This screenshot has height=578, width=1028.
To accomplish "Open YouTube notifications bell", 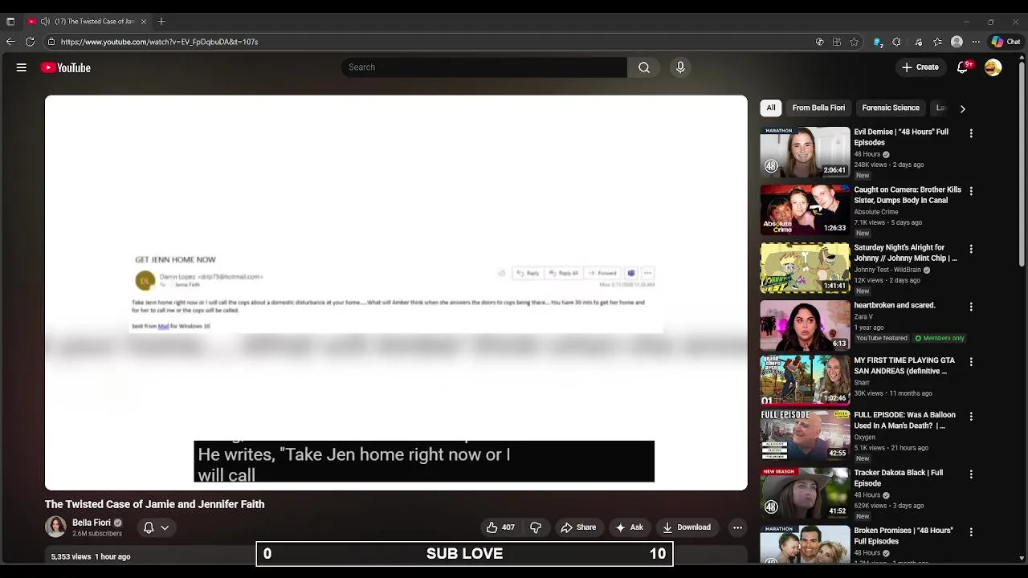I will (x=962, y=67).
